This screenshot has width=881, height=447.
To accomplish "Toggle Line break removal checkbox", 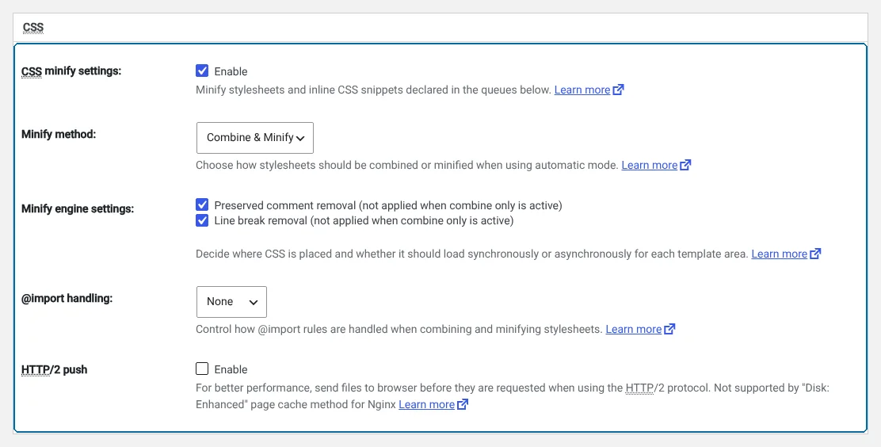I will pyautogui.click(x=202, y=220).
